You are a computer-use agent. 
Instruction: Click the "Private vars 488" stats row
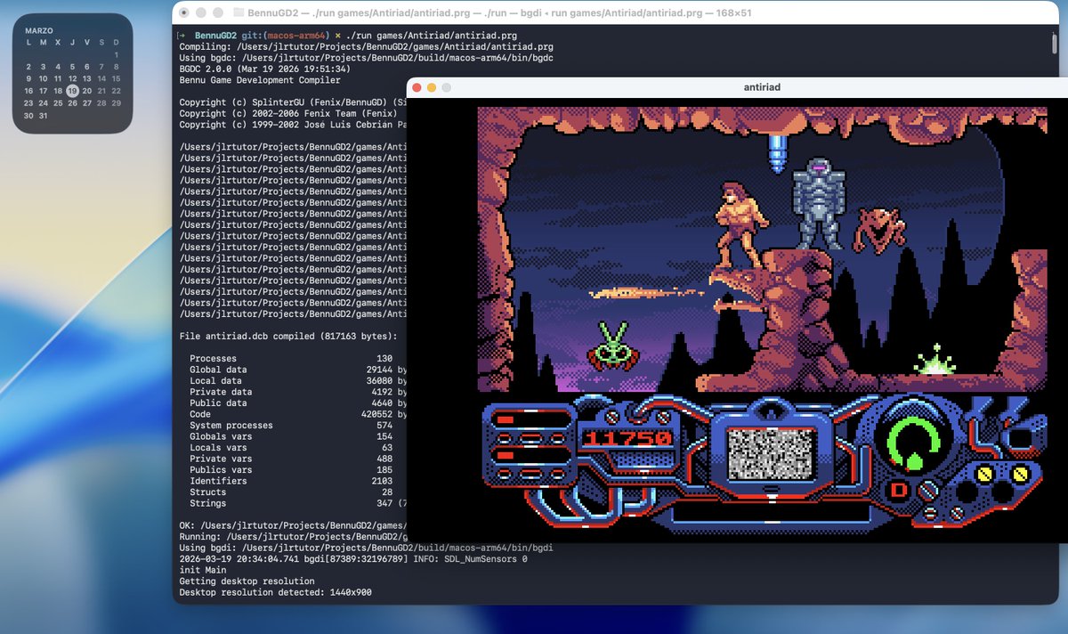[291, 459]
